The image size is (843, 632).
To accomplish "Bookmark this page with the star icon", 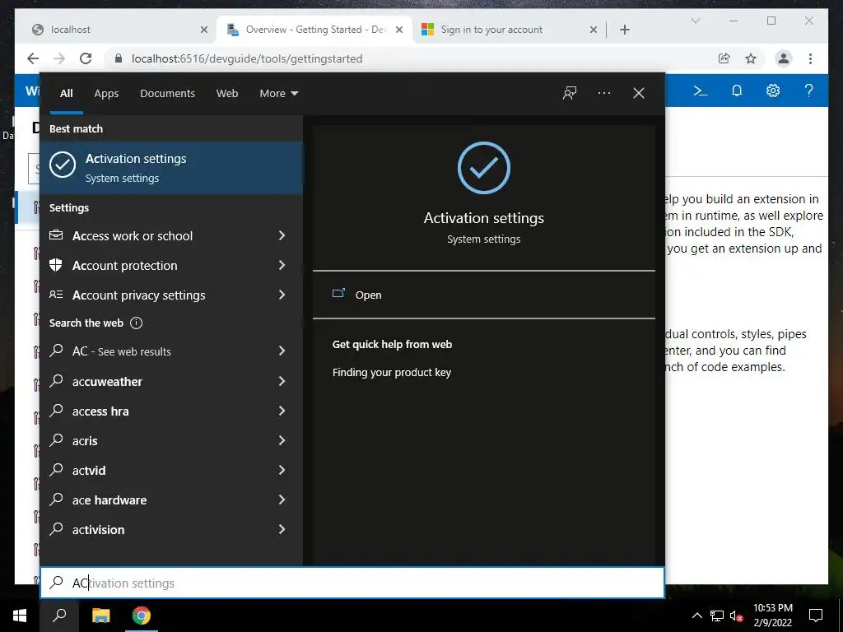I will click(x=751, y=58).
